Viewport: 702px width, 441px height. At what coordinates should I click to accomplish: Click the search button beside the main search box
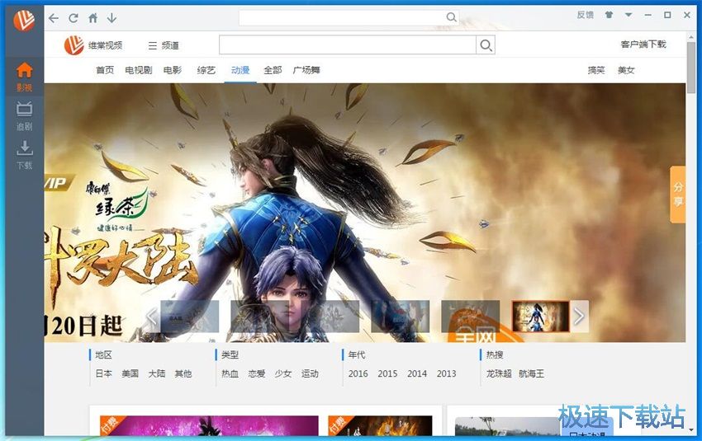click(486, 45)
